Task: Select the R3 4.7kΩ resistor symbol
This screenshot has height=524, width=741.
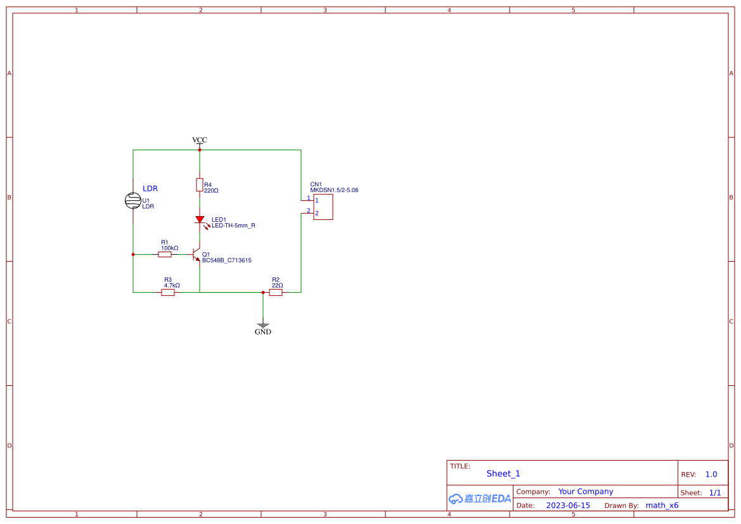Action: coord(169,292)
